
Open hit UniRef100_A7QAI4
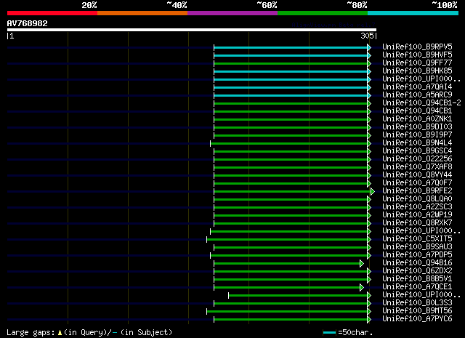point(417,87)
